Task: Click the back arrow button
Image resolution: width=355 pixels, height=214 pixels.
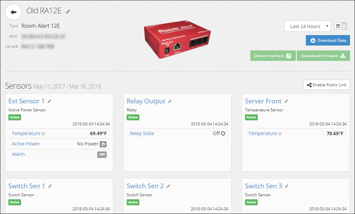Action: click(13, 12)
